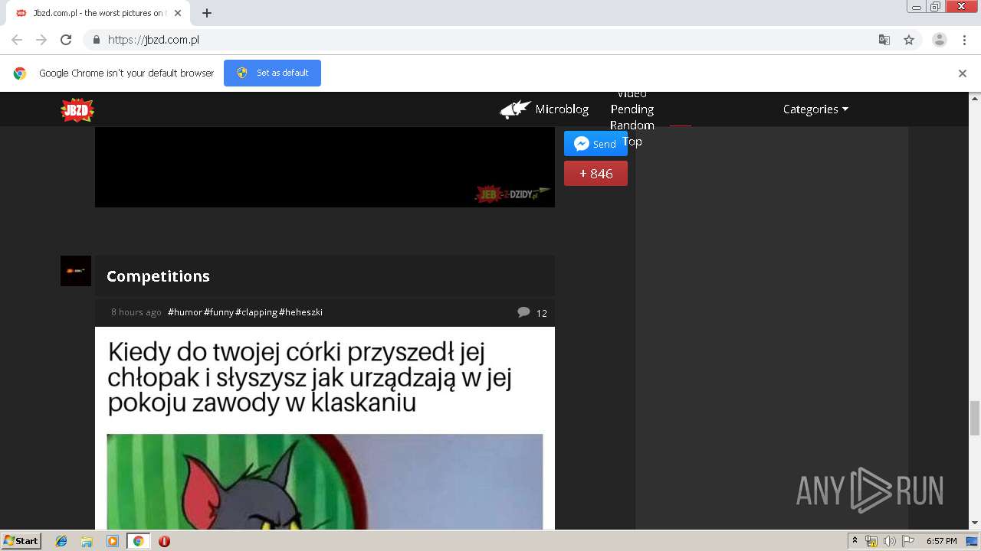Go to Pending posts
This screenshot has width=981, height=551.
632,109
